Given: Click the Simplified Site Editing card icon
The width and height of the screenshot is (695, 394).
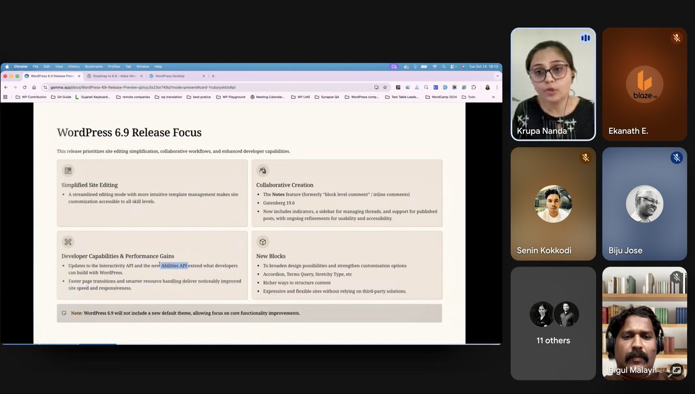Looking at the screenshot, I should 68,171.
